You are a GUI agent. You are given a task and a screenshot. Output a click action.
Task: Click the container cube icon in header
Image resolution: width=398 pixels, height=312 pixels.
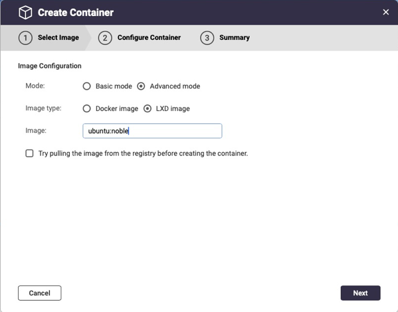pos(25,13)
